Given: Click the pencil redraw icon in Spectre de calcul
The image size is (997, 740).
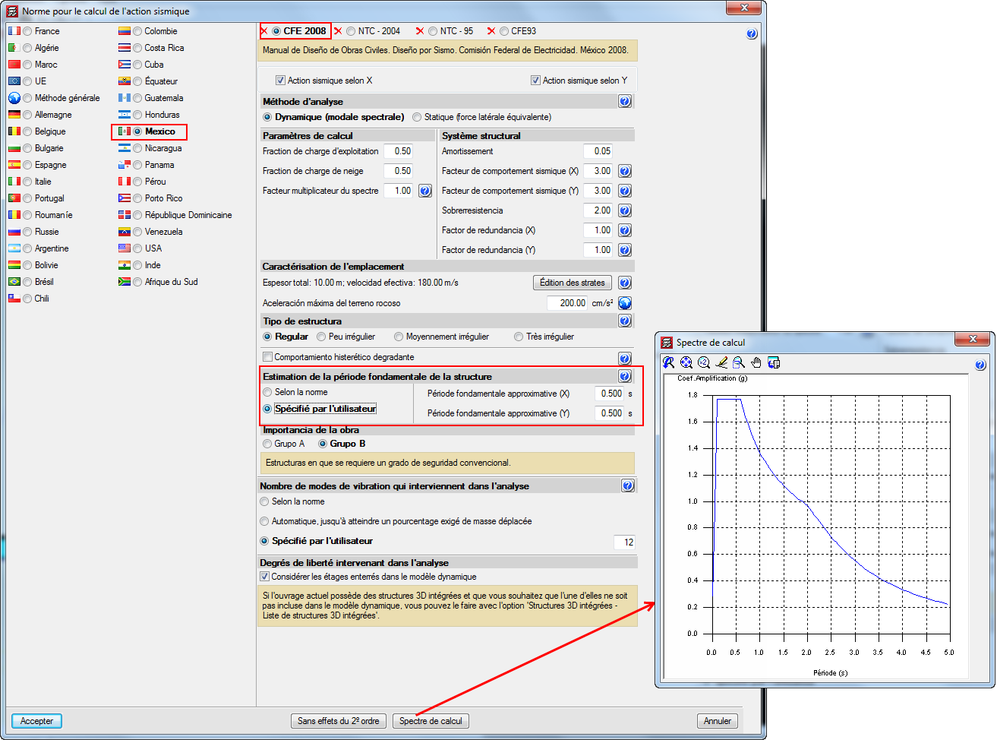Looking at the screenshot, I should (x=721, y=362).
